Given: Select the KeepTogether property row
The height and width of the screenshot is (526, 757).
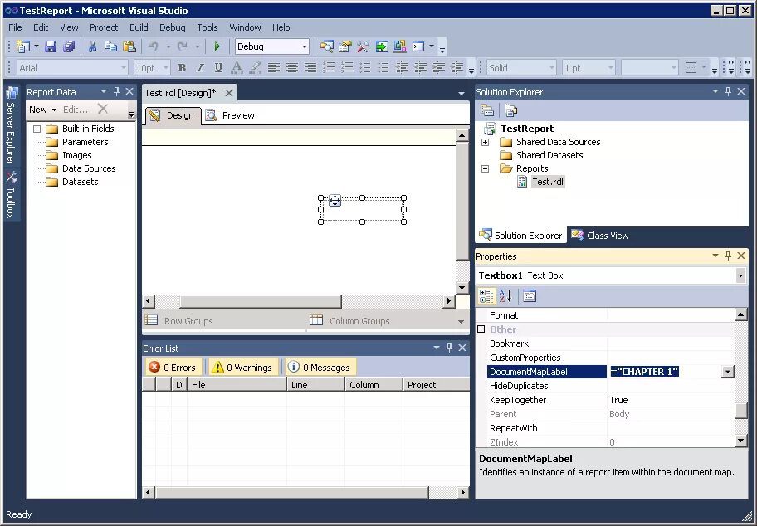Looking at the screenshot, I should pos(611,400).
